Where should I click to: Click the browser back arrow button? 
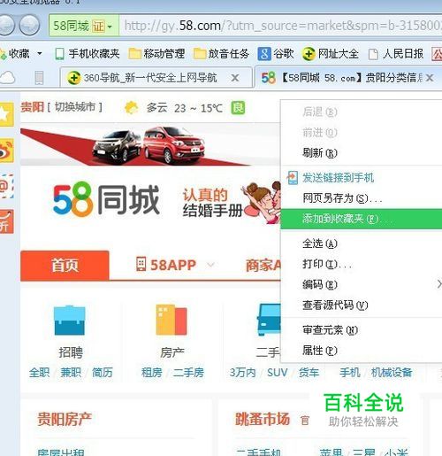(x=5, y=26)
